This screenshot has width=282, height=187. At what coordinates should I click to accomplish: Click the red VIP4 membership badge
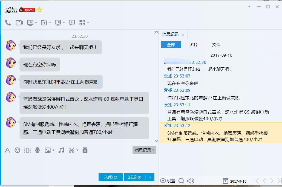[x=27, y=10]
